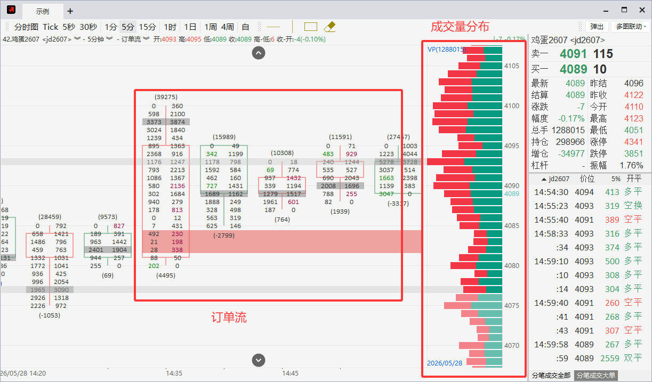
Task: Click the downward chevron circle in the chart
Action: pyautogui.click(x=259, y=360)
